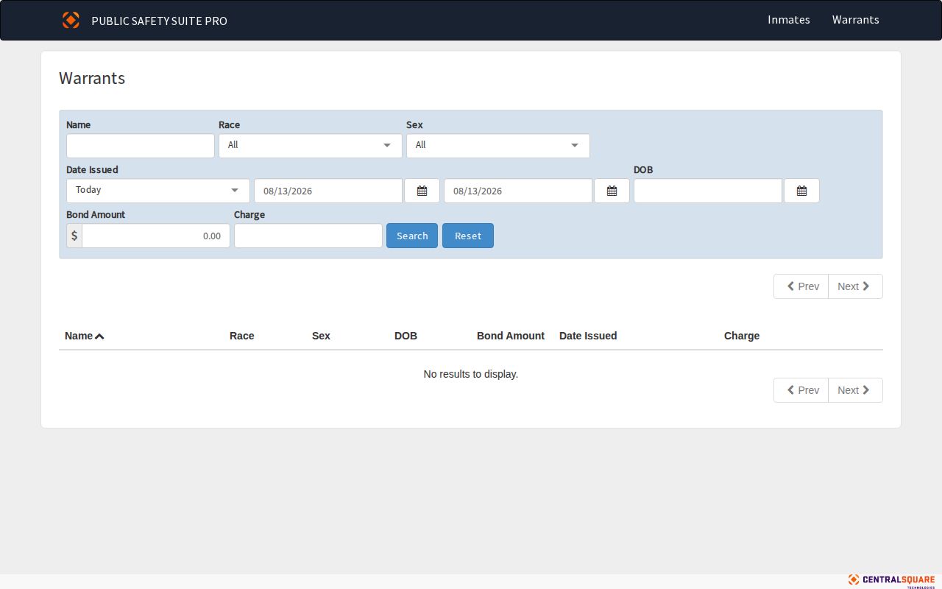Click the end date field 08/13/2026
The height and width of the screenshot is (589, 942).
click(x=518, y=191)
